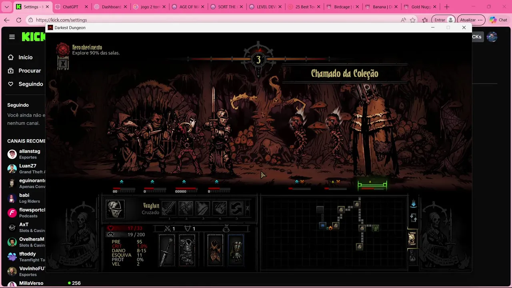Open Copilot Chat in browser

coord(498,20)
